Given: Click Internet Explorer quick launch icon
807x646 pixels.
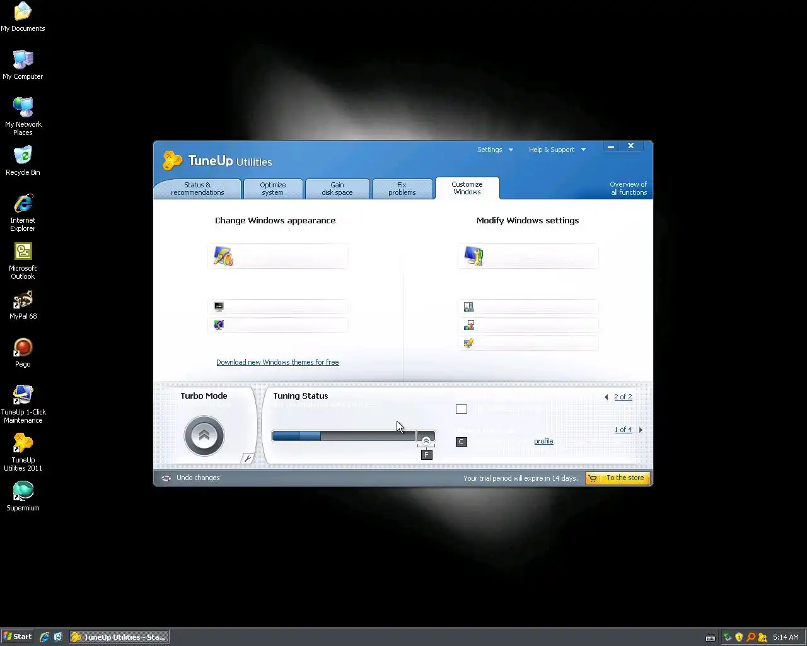Looking at the screenshot, I should [x=44, y=637].
